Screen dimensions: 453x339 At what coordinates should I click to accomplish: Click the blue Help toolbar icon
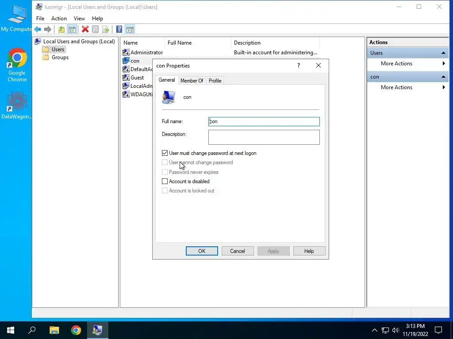point(119,29)
